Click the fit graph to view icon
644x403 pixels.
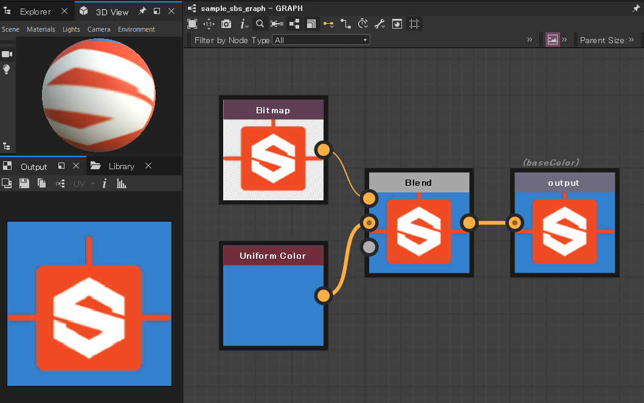click(x=192, y=24)
